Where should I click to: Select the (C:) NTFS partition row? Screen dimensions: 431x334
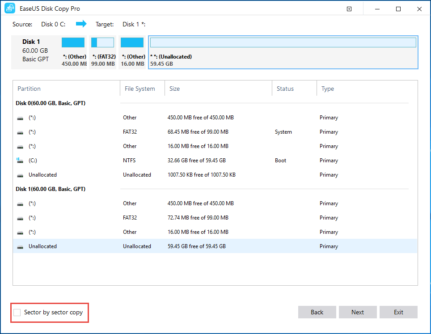(215, 160)
